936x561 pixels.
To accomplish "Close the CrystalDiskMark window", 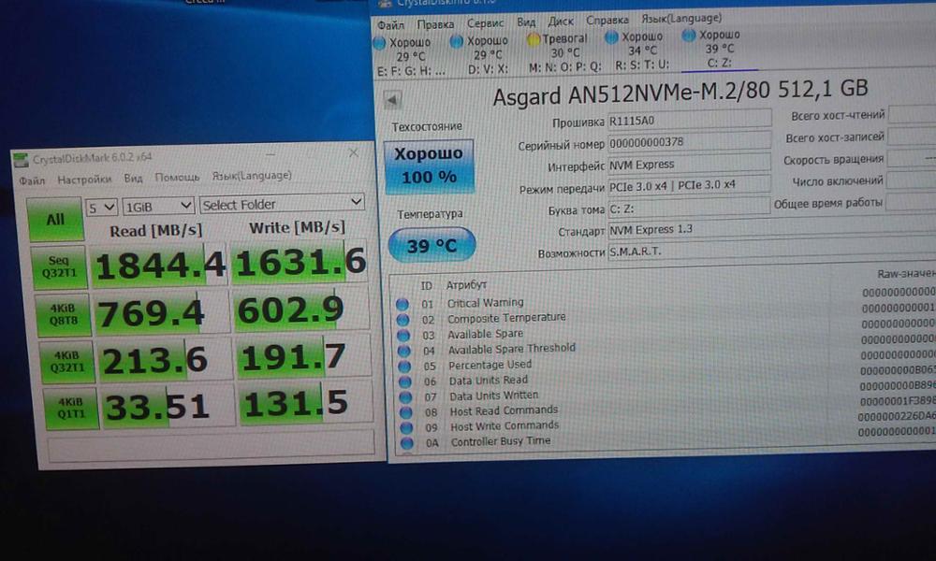I will click(x=354, y=153).
